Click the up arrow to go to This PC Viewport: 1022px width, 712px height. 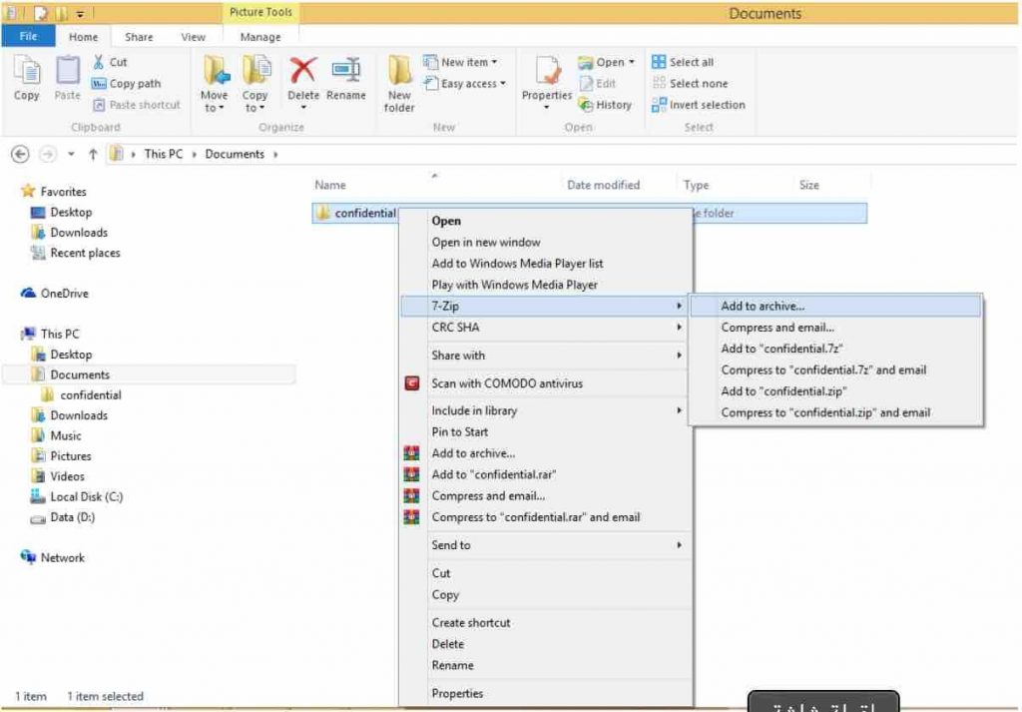[95, 154]
